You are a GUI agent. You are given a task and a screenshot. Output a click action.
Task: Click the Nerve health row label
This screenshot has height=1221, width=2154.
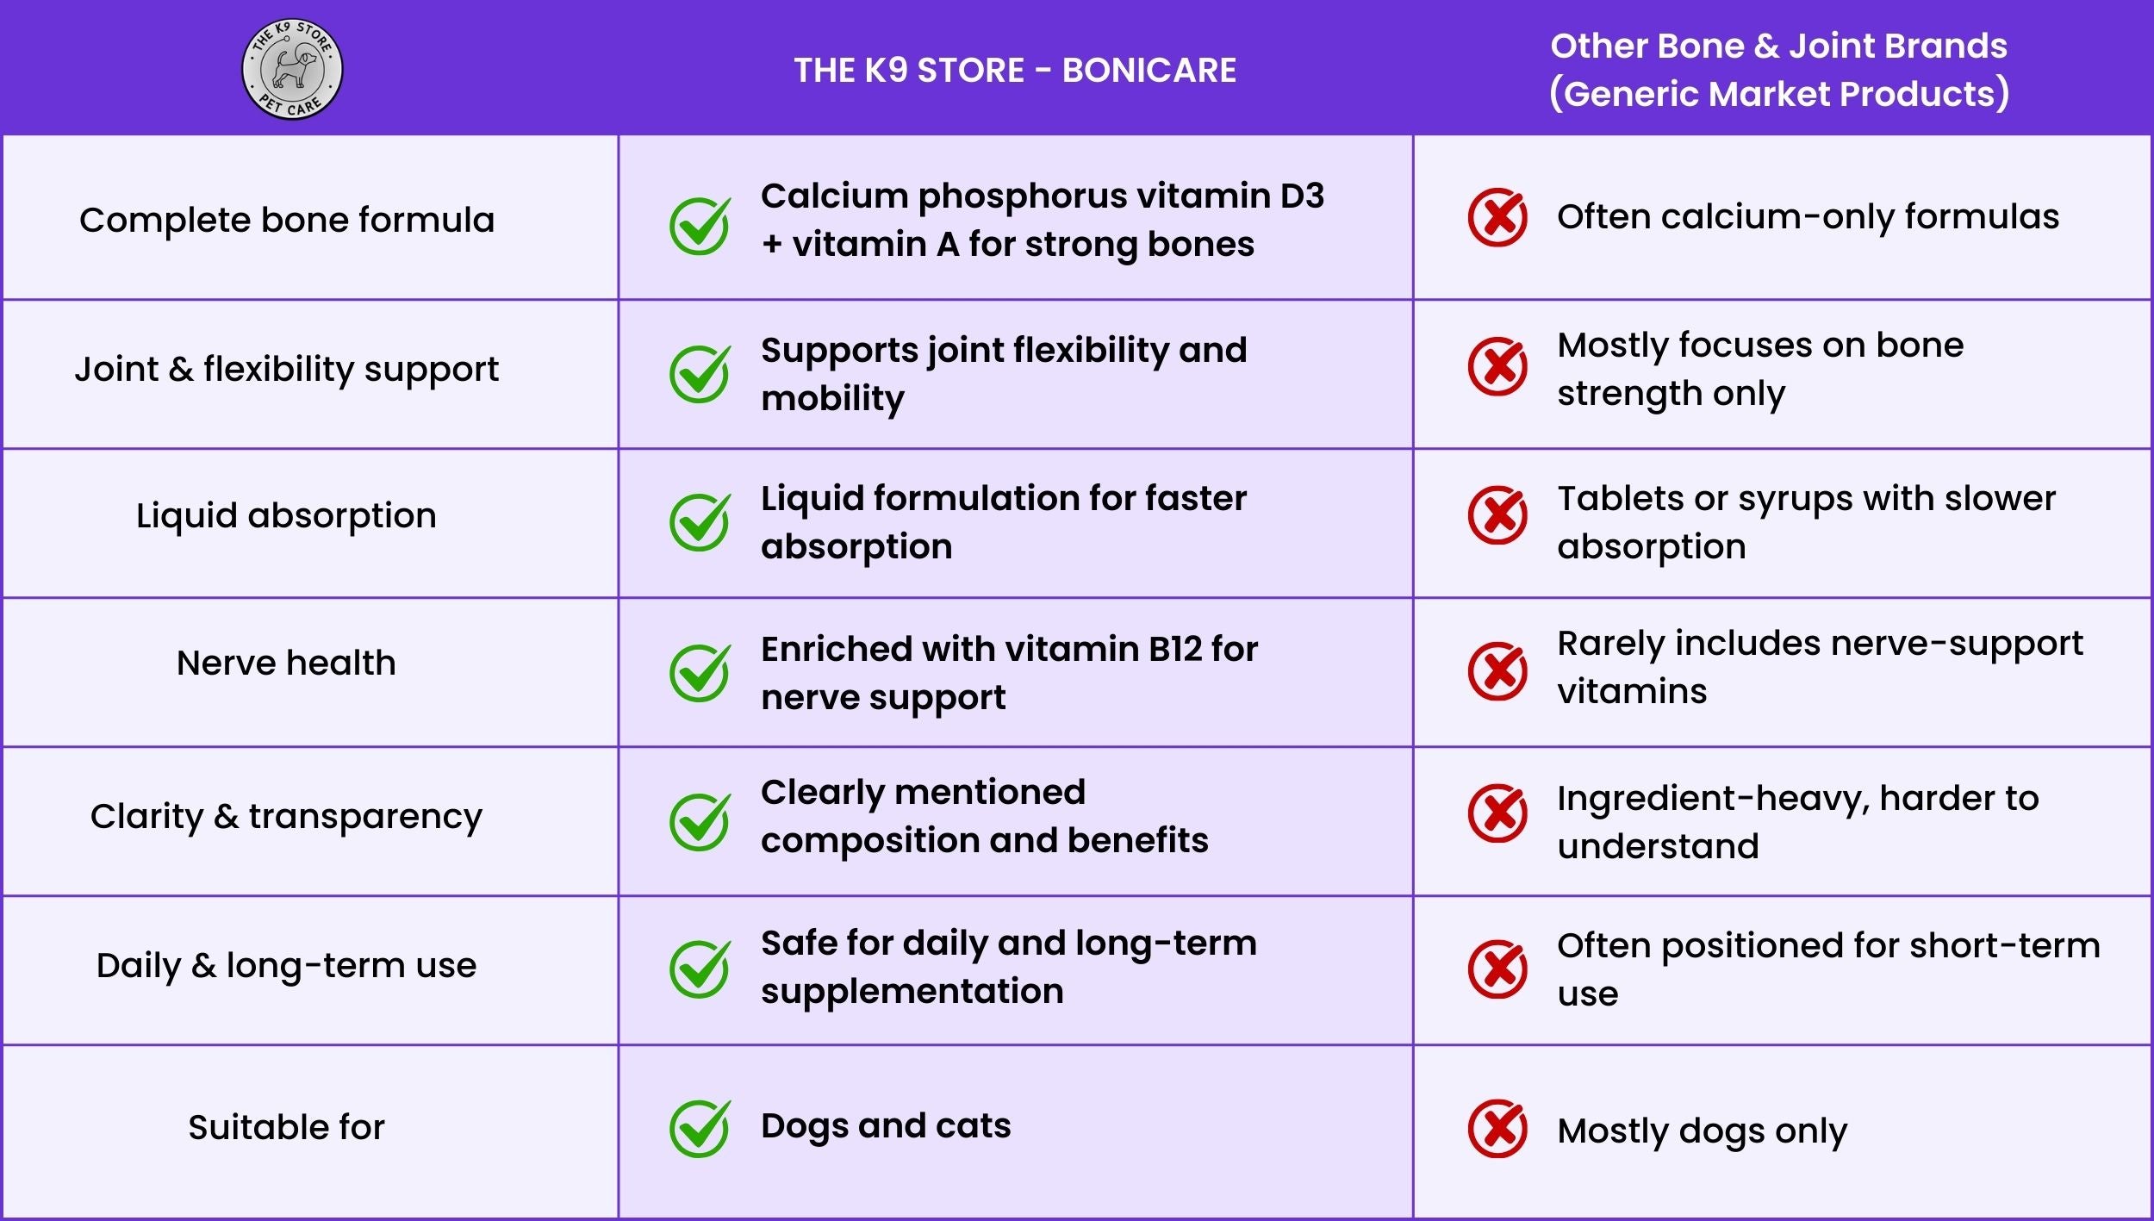click(x=286, y=663)
